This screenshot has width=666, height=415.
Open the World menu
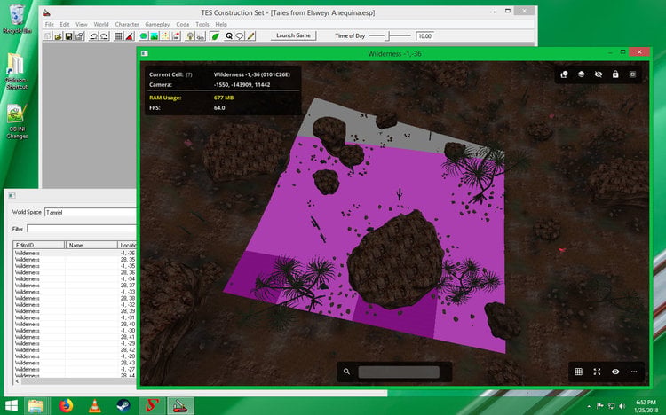pos(101,25)
